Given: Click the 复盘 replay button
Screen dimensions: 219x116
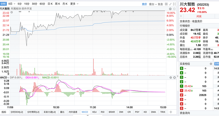Looking at the screenshot, I should (x=160, y=4).
